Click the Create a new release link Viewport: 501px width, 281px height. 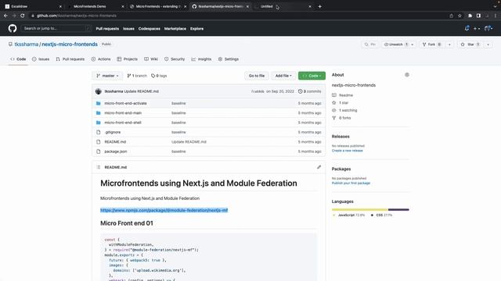tap(347, 151)
